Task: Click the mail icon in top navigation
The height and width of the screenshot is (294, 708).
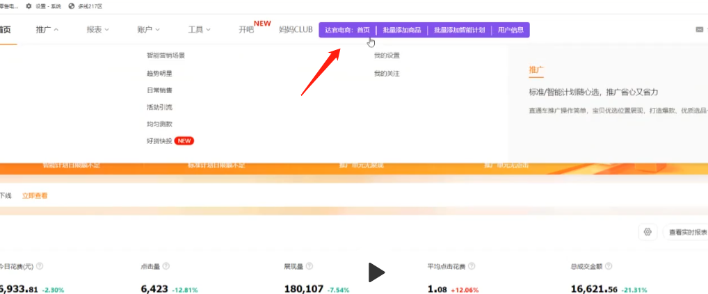Action: coord(700,30)
